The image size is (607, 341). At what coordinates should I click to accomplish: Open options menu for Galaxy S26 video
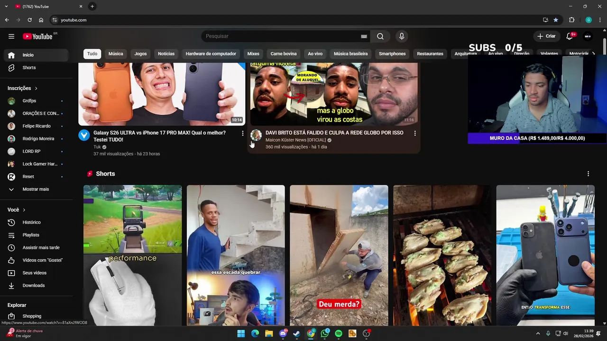coord(243,134)
